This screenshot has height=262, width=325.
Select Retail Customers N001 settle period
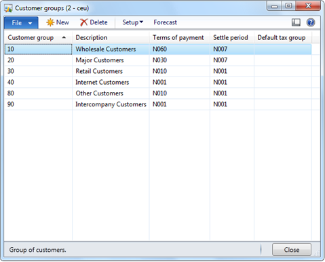[232, 71]
